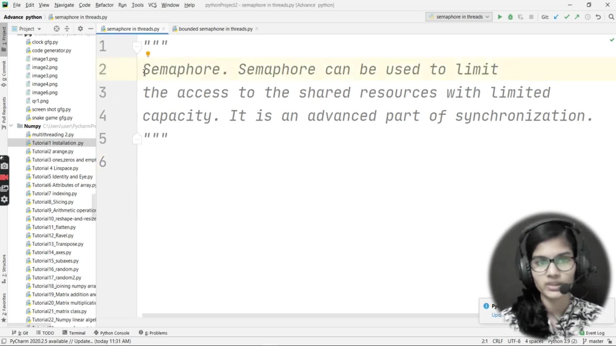This screenshot has height=346, width=616.
Task: Toggle the Commit side tool window
Action: tap(4, 74)
